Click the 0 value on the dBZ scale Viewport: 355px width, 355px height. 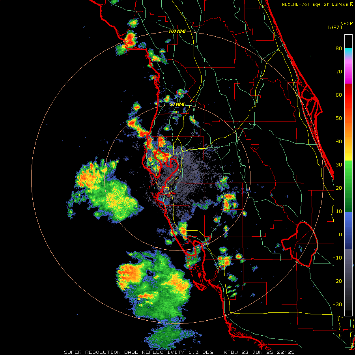[x=340, y=235]
